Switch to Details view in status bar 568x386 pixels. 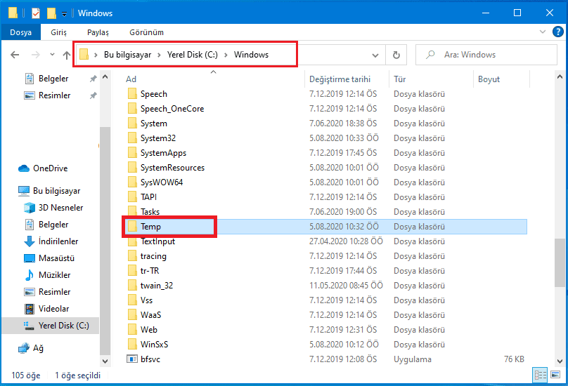point(540,375)
